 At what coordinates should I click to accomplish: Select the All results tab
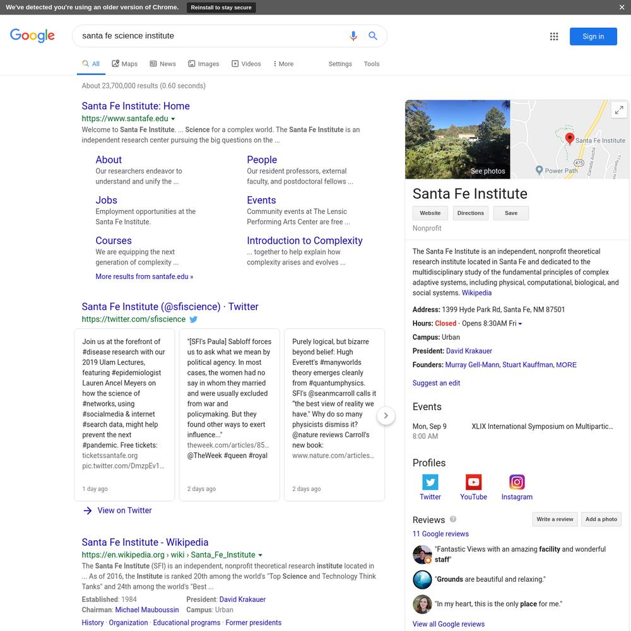(91, 64)
